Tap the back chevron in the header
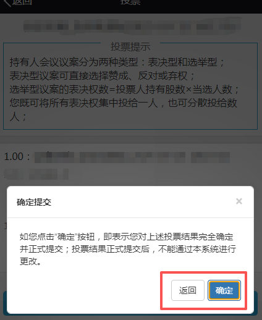262x320 pixels. coord(7,2)
